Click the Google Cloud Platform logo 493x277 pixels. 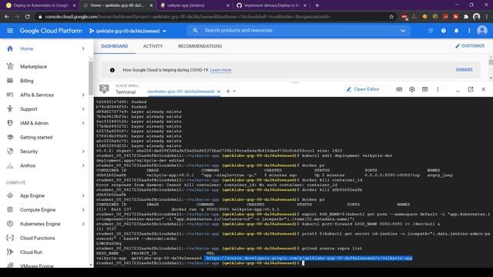tap(51, 31)
